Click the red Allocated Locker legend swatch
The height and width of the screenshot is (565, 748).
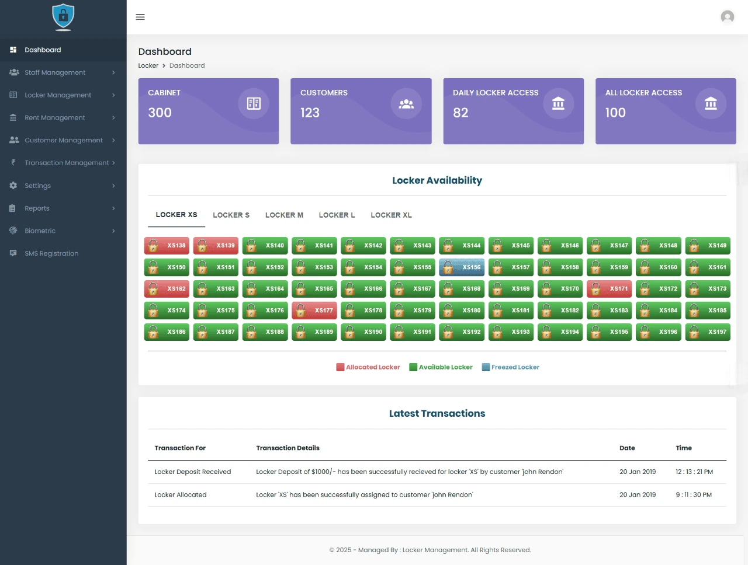click(x=340, y=367)
